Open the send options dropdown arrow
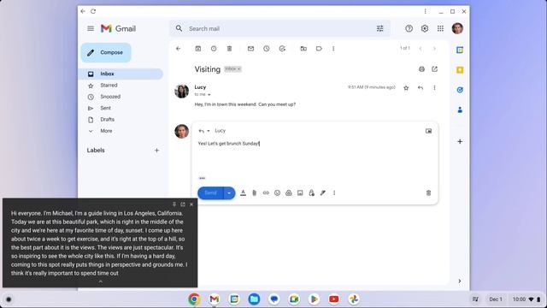The width and height of the screenshot is (547, 308). click(x=229, y=193)
